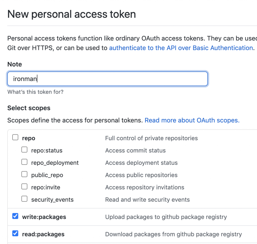Enable the repo:invite checkbox
257x244 pixels.
tap(24, 187)
